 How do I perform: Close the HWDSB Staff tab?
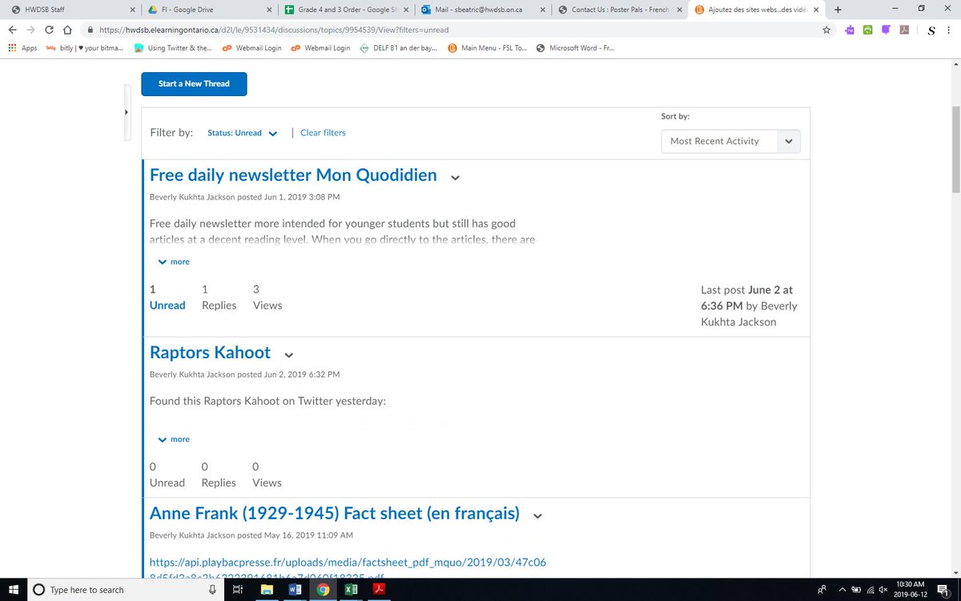tap(132, 10)
